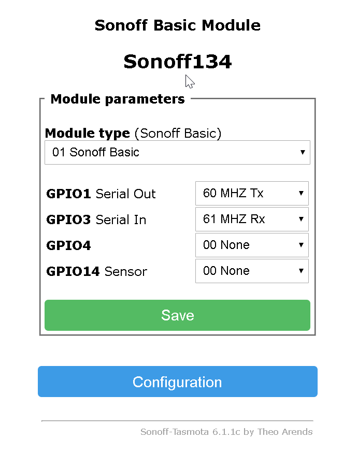Open the GPIO3 Serial In selector
The width and height of the screenshot is (343, 454).
point(252,219)
